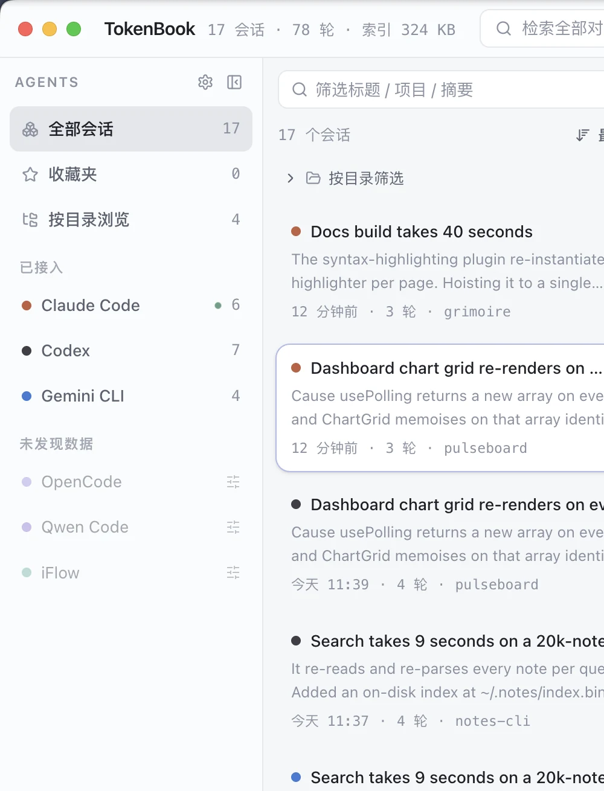Open 按目录浏览 view
The image size is (604, 791).
click(x=131, y=220)
